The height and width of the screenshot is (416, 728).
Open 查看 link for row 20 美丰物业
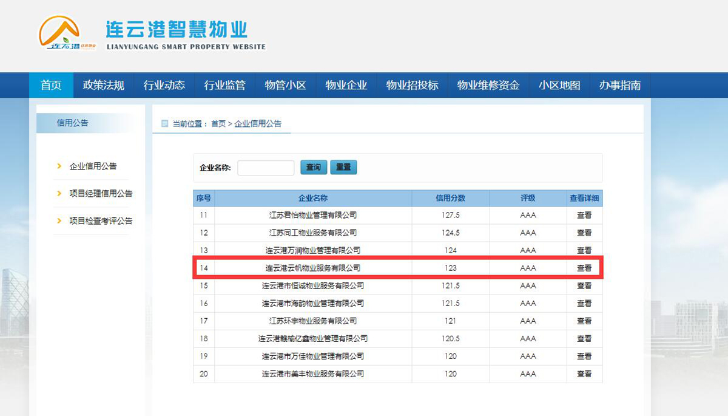point(584,373)
